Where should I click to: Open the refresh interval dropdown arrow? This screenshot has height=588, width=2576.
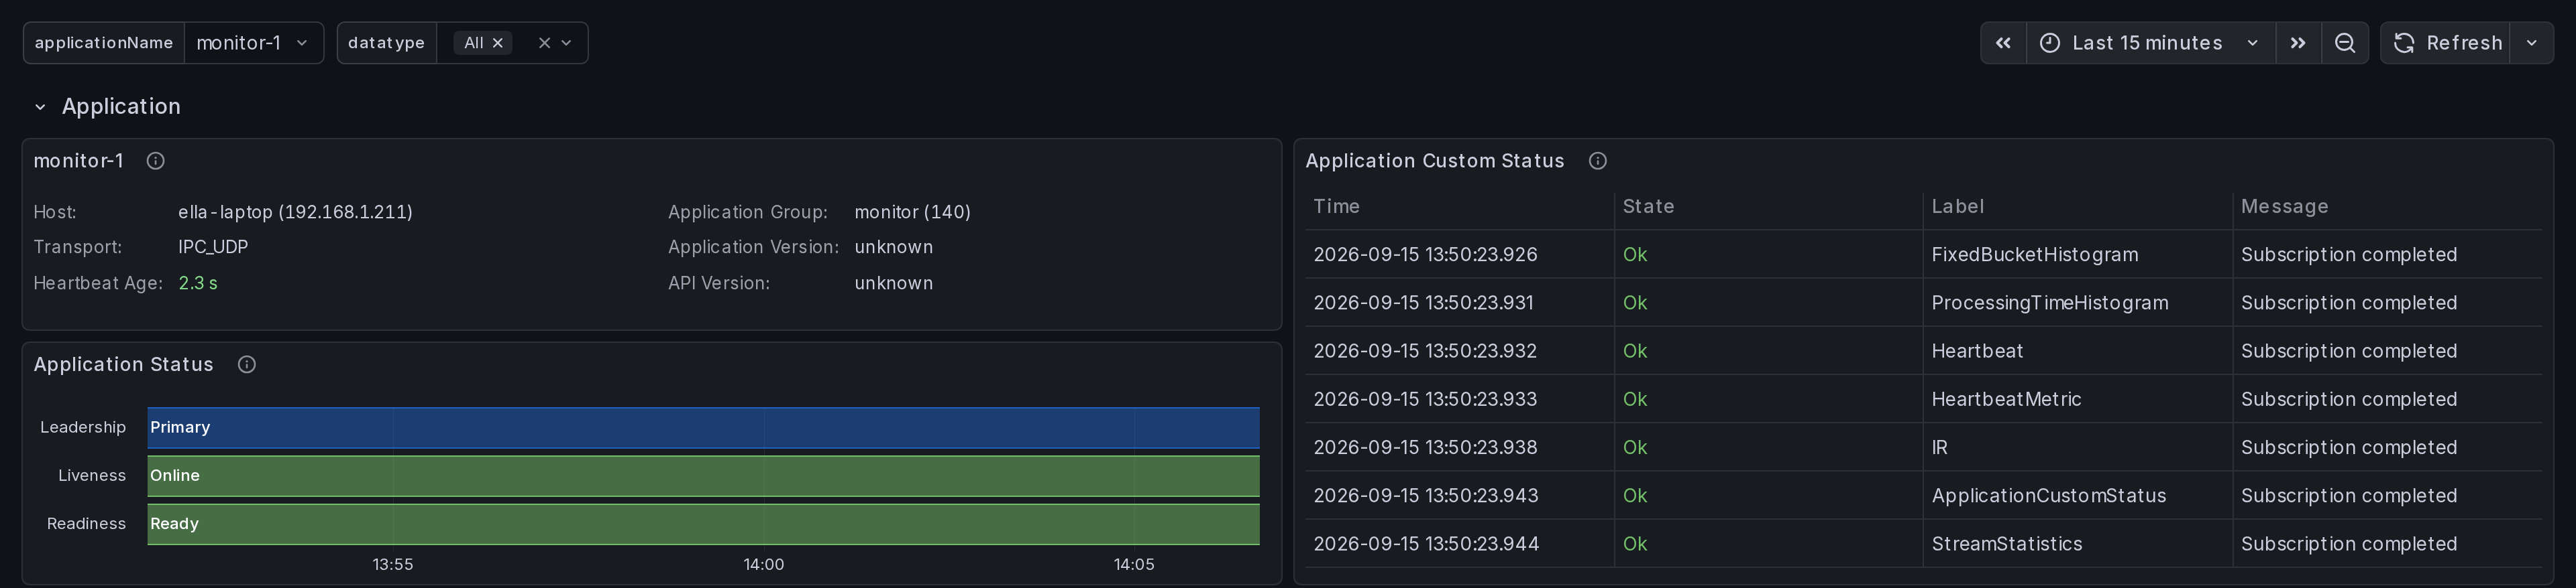pos(2532,43)
